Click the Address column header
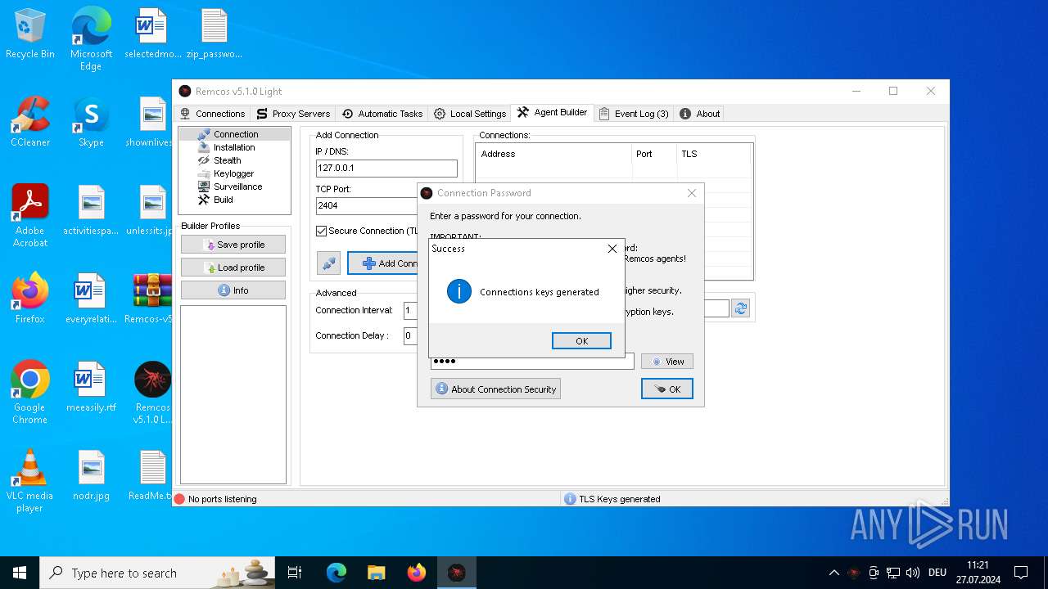Screen dimensions: 1048x589 pos(553,154)
